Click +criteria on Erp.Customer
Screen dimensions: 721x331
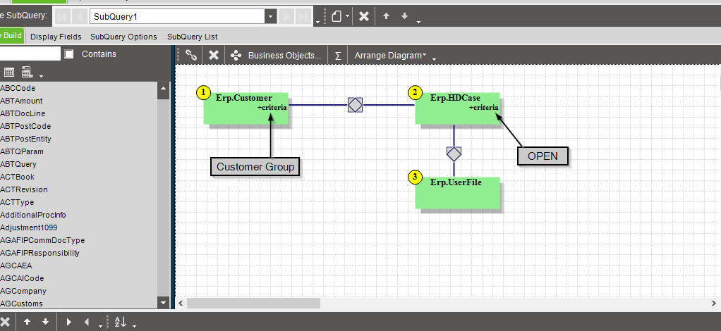click(x=272, y=108)
